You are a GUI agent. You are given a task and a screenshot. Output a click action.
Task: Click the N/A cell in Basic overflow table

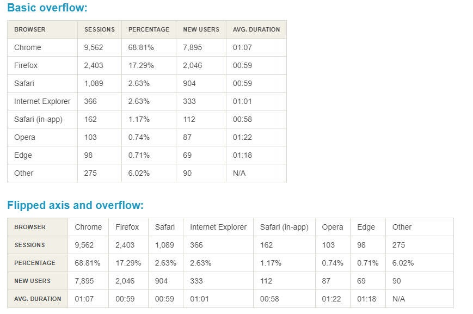coord(240,173)
